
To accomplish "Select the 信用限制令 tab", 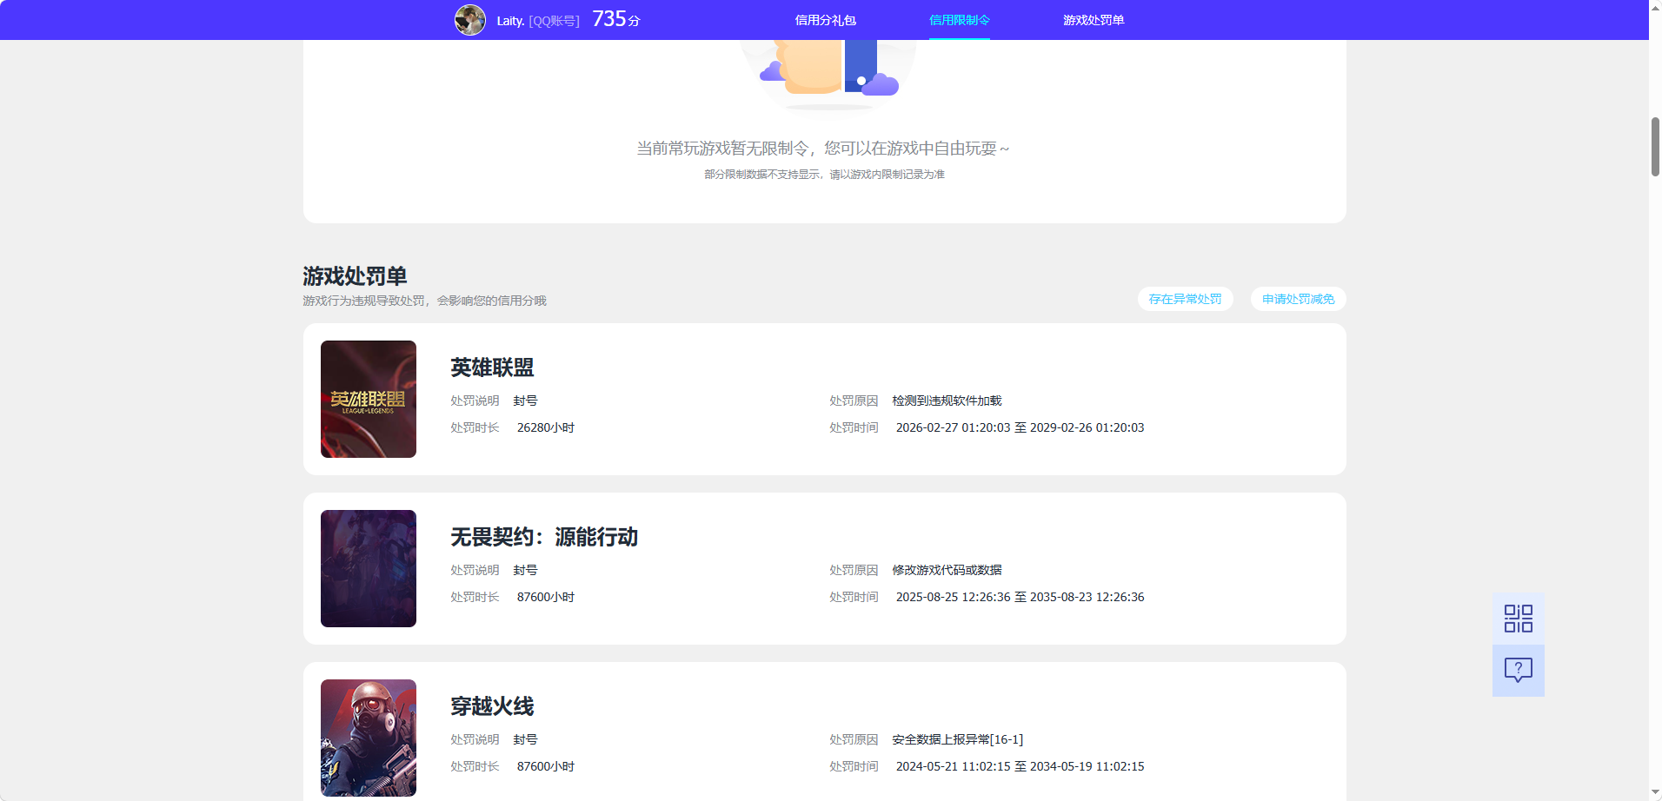I will click(960, 20).
